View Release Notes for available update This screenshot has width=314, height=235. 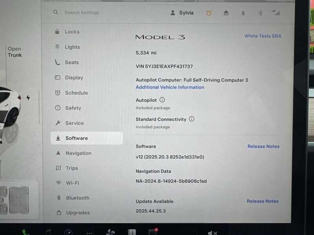(x=263, y=201)
